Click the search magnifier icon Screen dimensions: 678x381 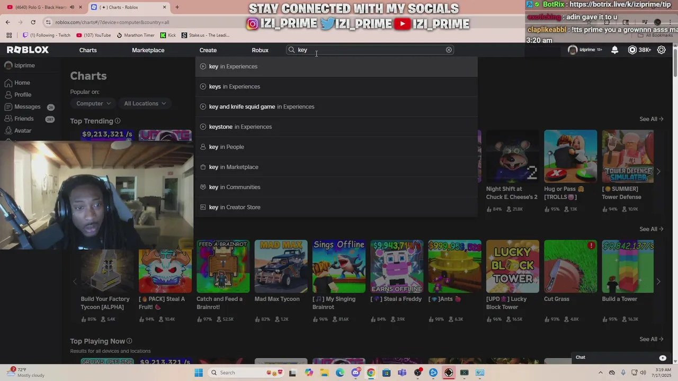point(291,50)
